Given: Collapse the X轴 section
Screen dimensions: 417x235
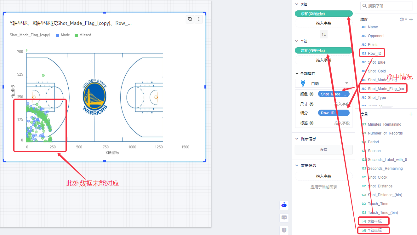Looking at the screenshot, I should pyautogui.click(x=297, y=4).
